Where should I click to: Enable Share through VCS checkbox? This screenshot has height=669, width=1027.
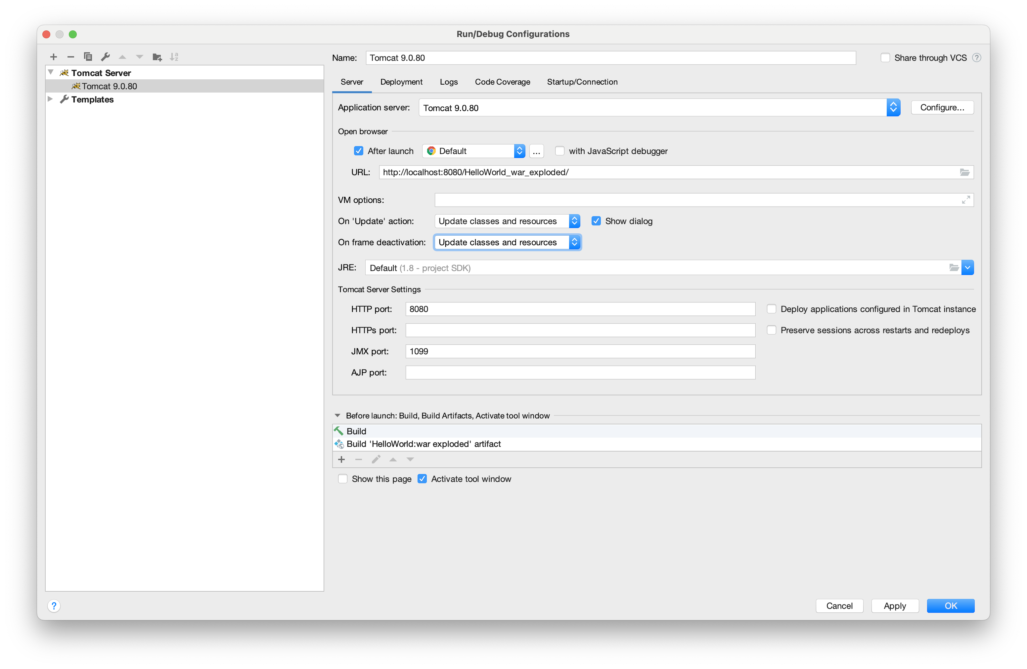885,58
